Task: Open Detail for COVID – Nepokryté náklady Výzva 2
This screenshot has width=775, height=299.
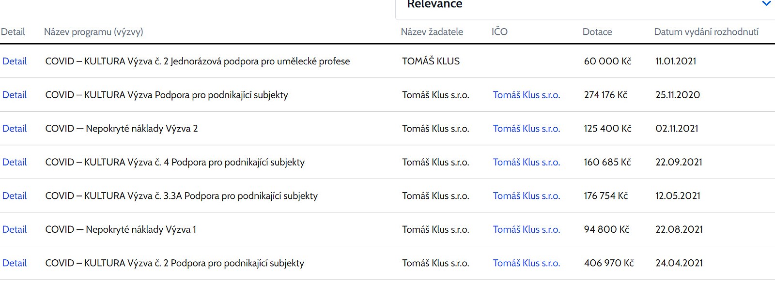Action: tap(15, 129)
